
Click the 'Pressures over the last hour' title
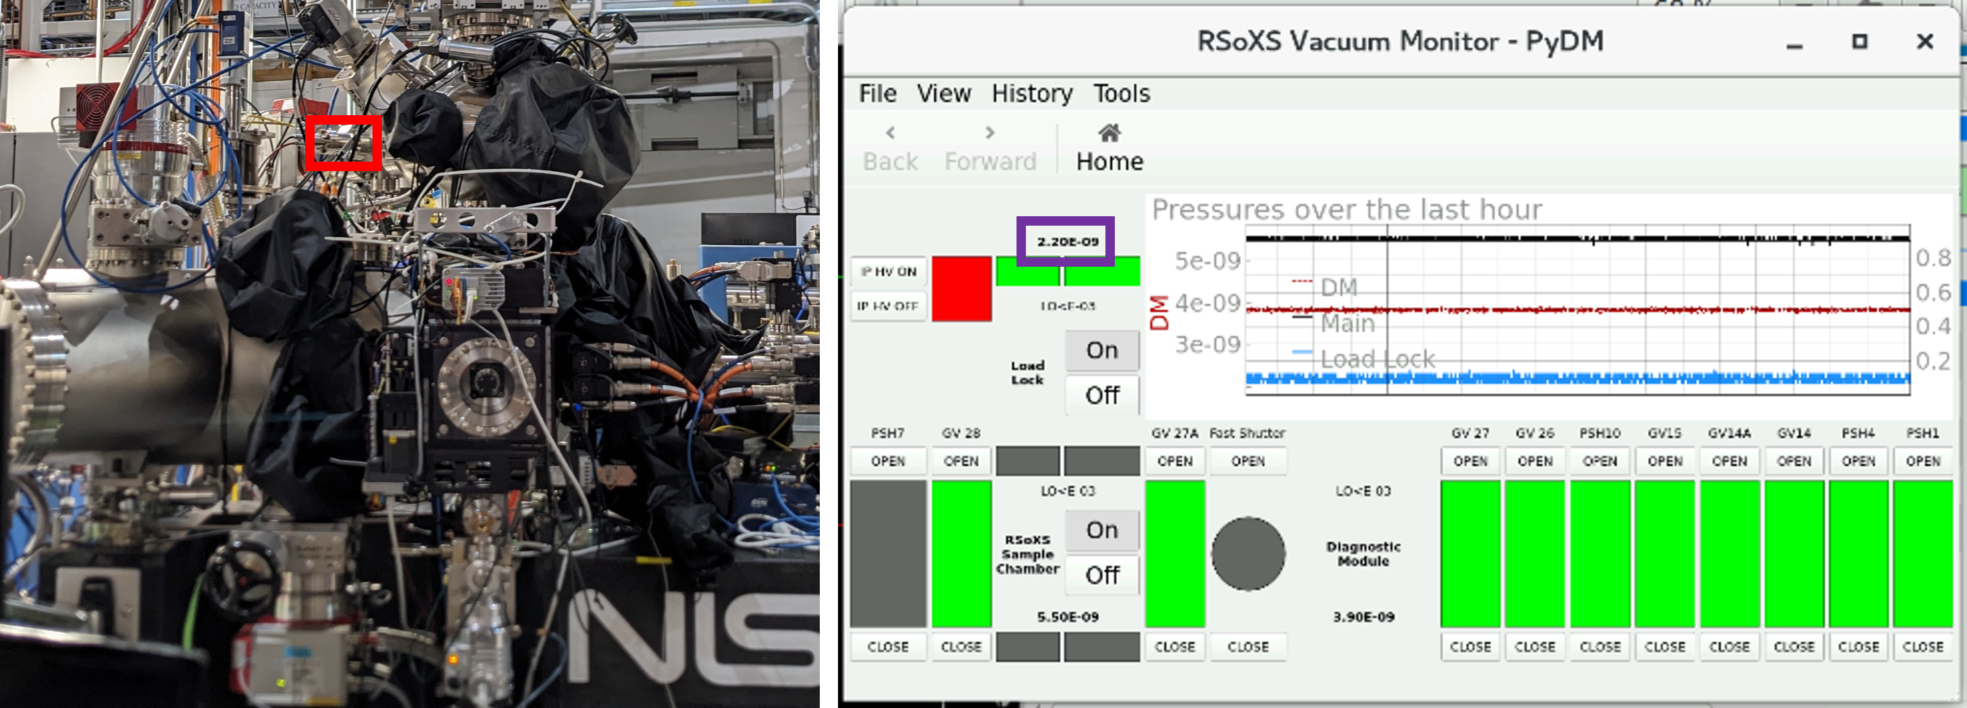pos(1347,210)
